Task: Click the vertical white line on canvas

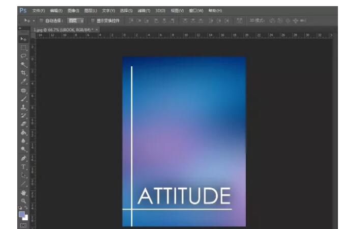Action: [132, 146]
